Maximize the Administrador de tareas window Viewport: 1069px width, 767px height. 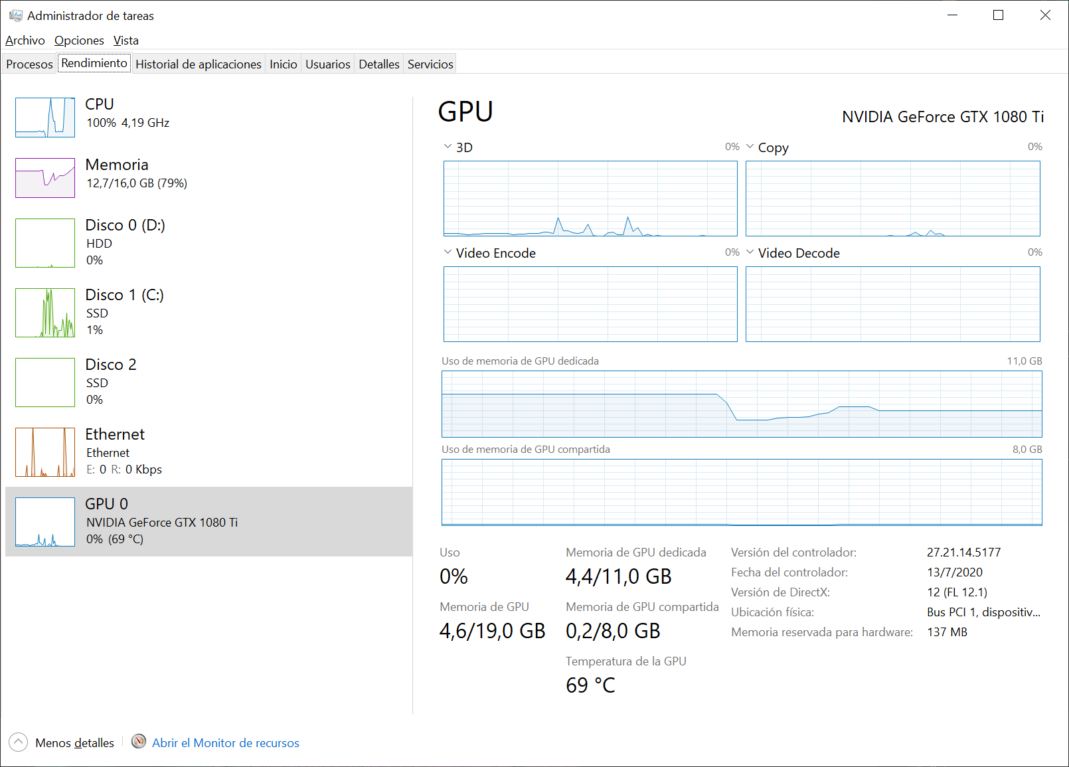(x=998, y=15)
